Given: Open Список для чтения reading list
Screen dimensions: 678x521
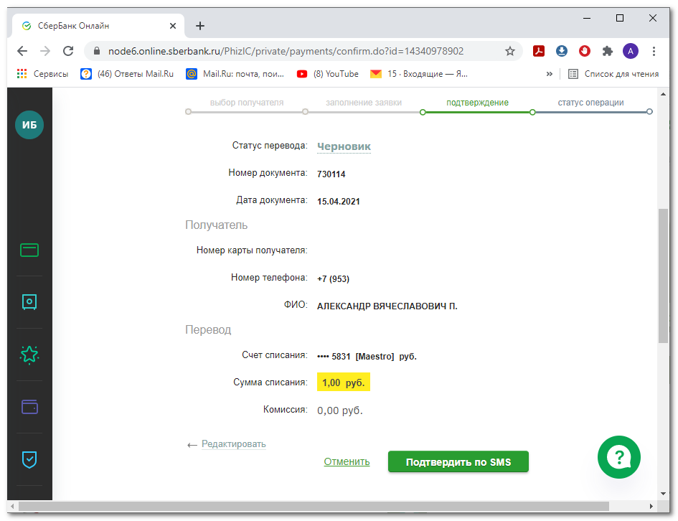Looking at the screenshot, I should (614, 73).
